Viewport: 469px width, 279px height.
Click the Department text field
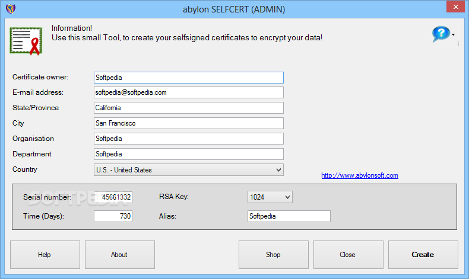(188, 154)
